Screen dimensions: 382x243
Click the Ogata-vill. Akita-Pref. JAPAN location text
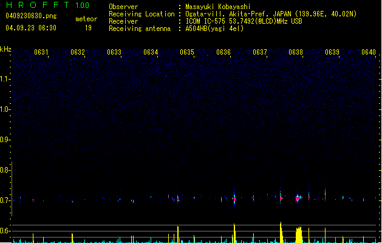coord(271,14)
